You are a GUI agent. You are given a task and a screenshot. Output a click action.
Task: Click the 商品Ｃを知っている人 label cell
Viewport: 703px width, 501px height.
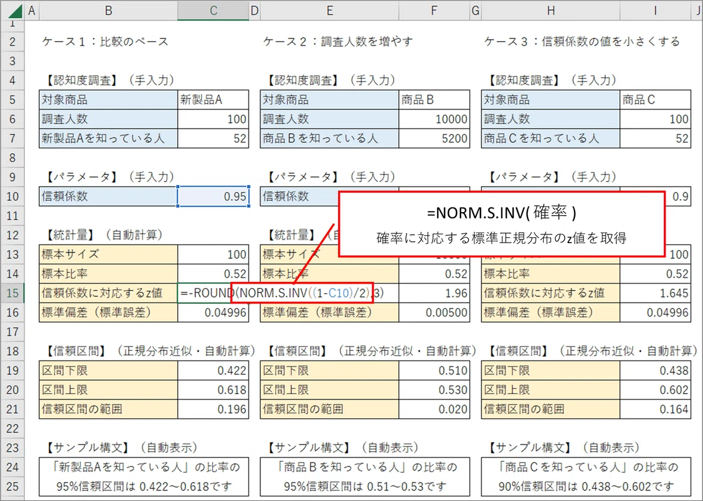pos(551,138)
